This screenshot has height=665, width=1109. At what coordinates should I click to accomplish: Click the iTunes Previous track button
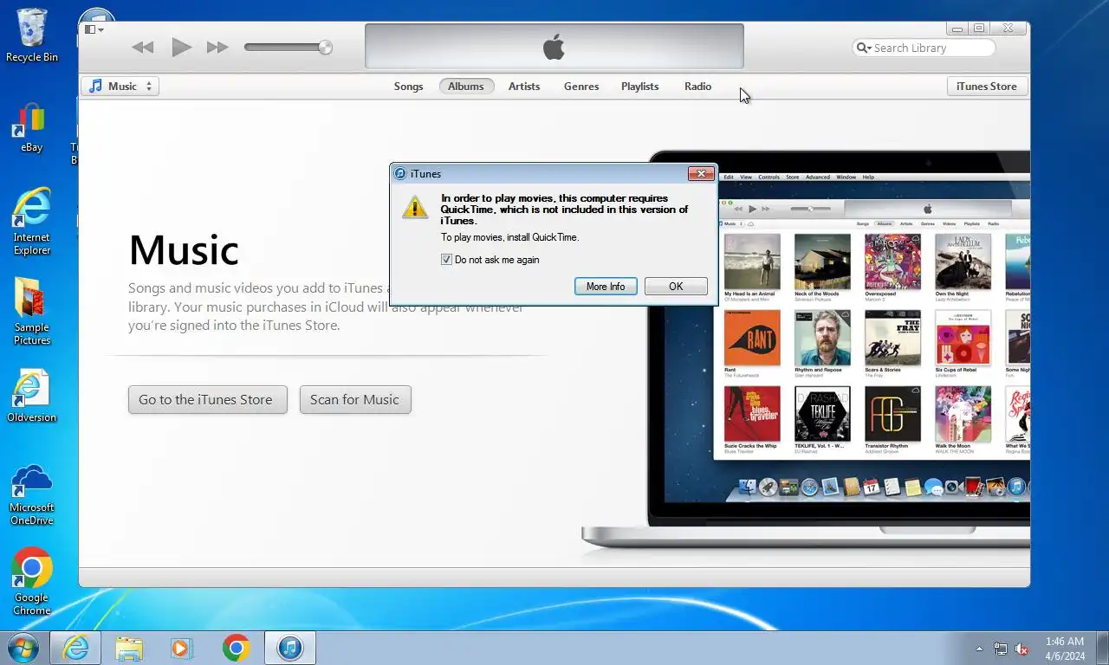(143, 48)
